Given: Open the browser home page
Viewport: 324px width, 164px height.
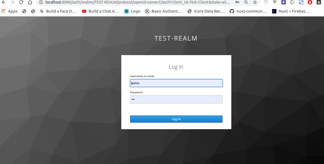Looking at the screenshot, I should click(30, 2).
